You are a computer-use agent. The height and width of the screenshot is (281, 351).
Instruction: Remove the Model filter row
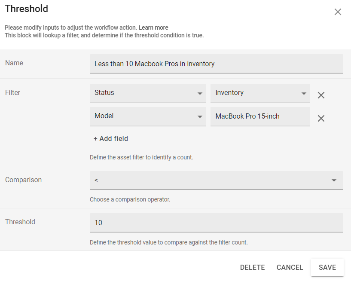click(321, 118)
